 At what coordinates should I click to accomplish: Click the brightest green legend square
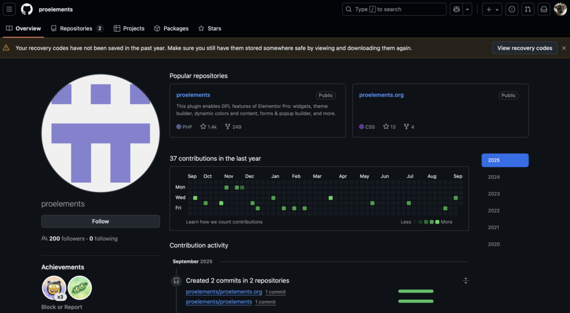point(437,222)
